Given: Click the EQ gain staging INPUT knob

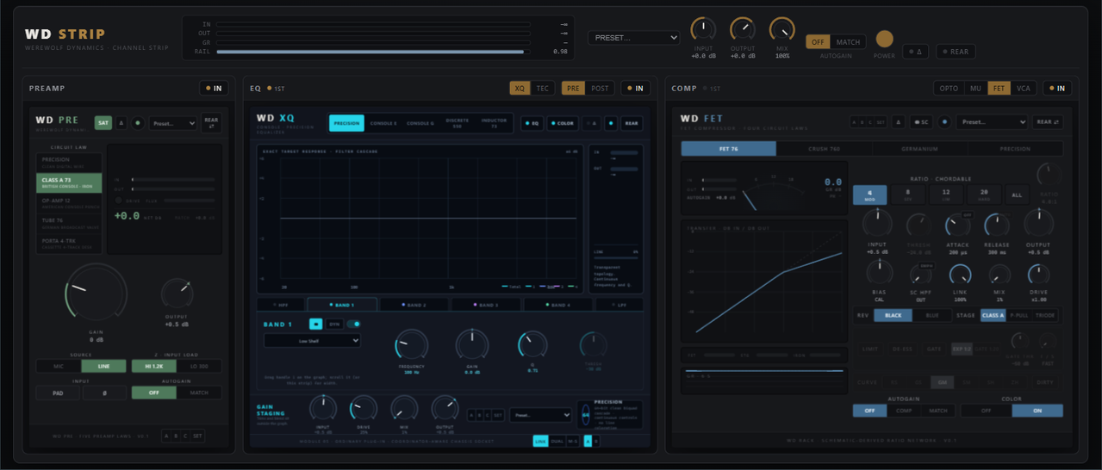Looking at the screenshot, I should point(323,408).
